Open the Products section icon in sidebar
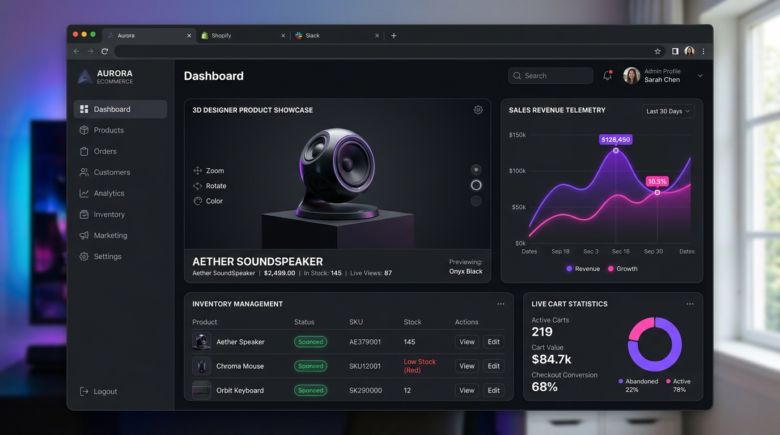The image size is (780, 435). (x=84, y=130)
